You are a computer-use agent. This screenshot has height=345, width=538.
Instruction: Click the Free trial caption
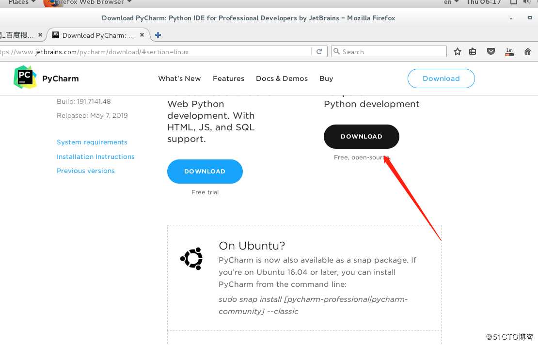click(x=205, y=192)
